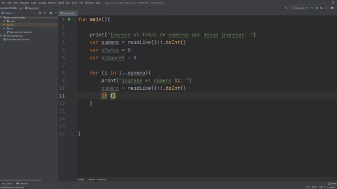
Task: Open Project panel settings gear
Action: [51, 13]
